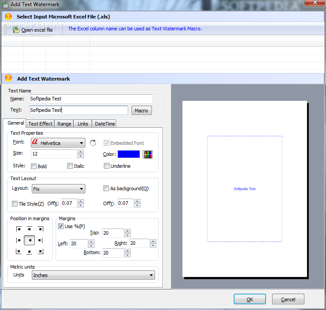Increase OffX value with up arrow
Screen dimensions: 326x310
tap(81, 201)
